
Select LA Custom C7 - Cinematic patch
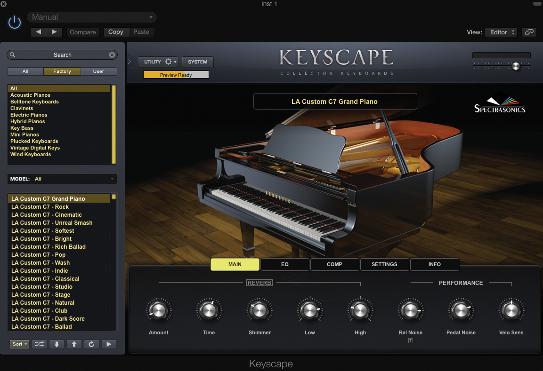pyautogui.click(x=59, y=215)
